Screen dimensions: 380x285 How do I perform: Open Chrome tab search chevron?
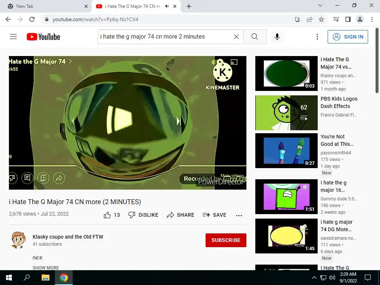pyautogui.click(x=320, y=5)
